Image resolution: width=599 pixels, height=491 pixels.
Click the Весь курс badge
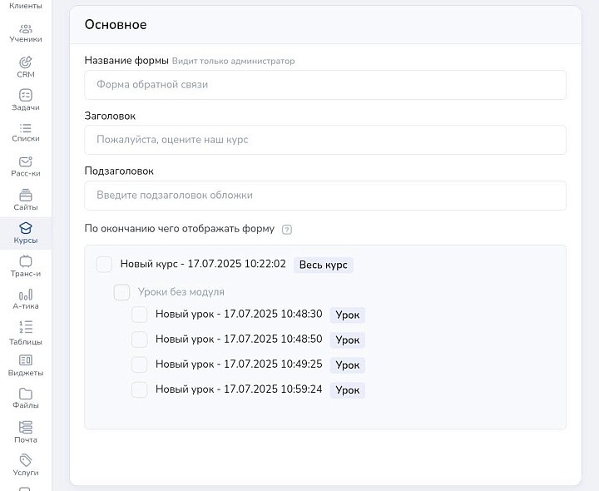click(323, 265)
